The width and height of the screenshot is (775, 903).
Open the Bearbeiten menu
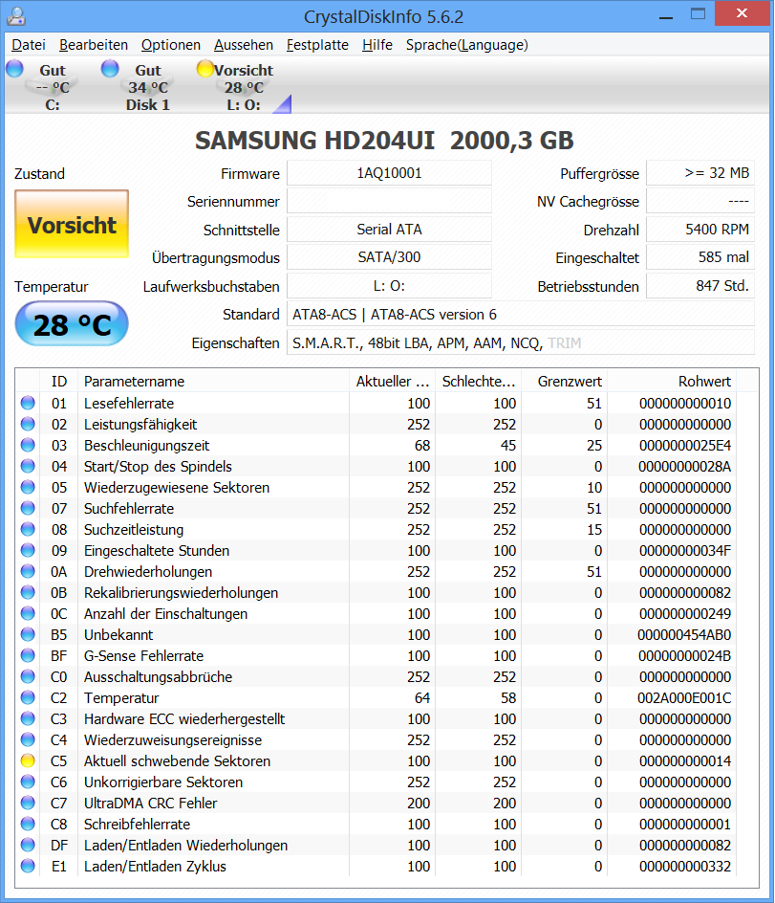coord(94,45)
